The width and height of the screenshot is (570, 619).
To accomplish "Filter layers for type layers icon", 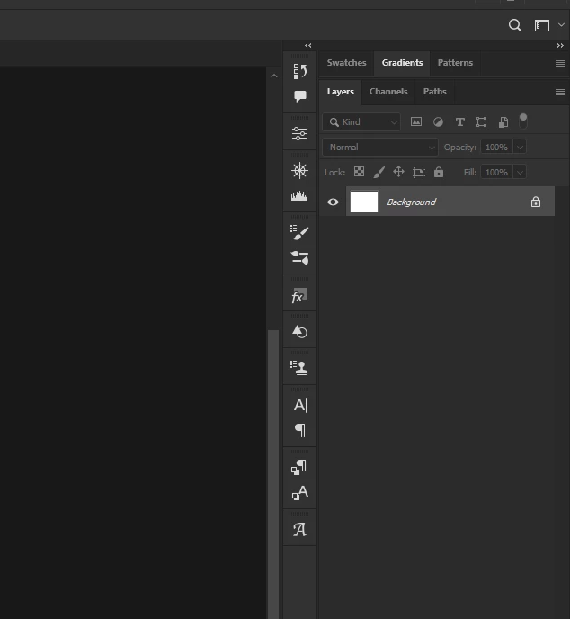I will 460,122.
